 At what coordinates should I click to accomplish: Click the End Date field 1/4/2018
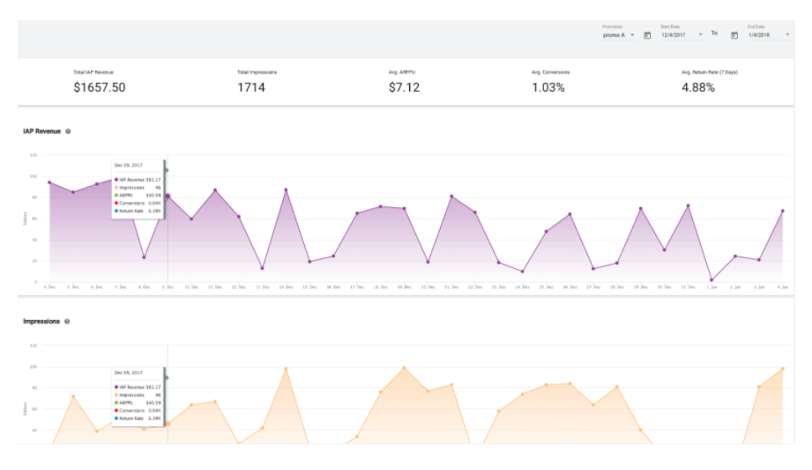762,34
